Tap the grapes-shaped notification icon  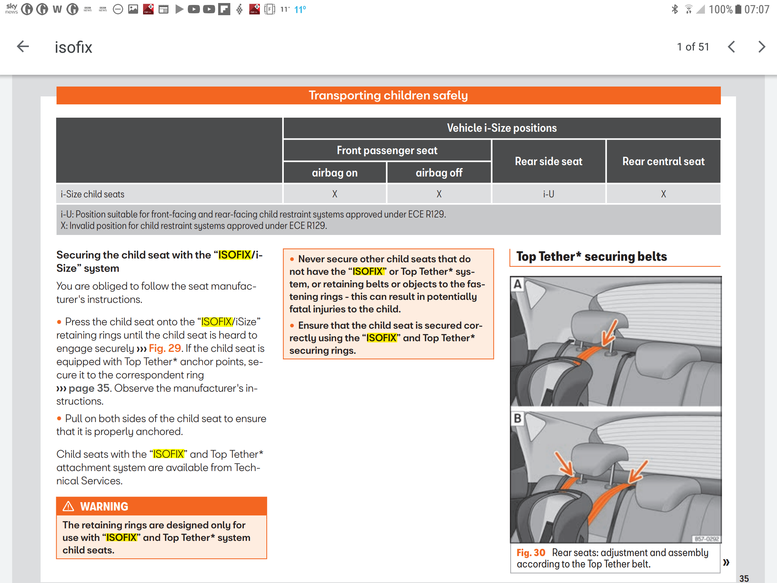tap(239, 9)
